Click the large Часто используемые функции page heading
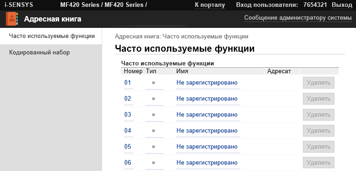The height and width of the screenshot is (171, 356). [185, 49]
